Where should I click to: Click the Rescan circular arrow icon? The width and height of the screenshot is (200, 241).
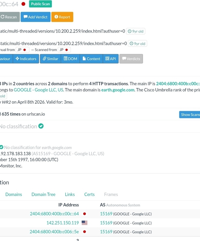tap(2, 17)
